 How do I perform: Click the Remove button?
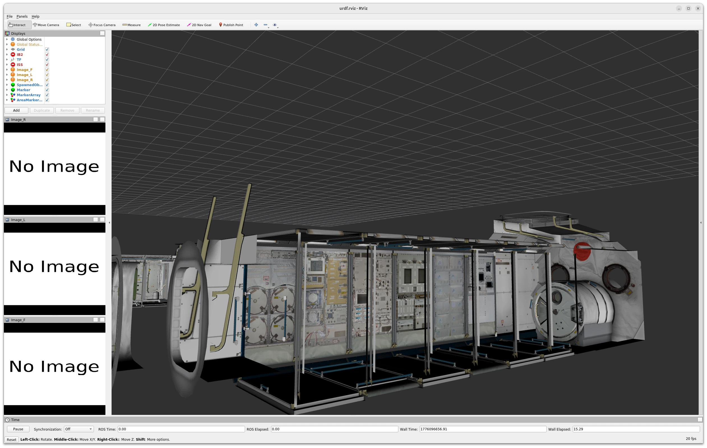[x=67, y=111]
